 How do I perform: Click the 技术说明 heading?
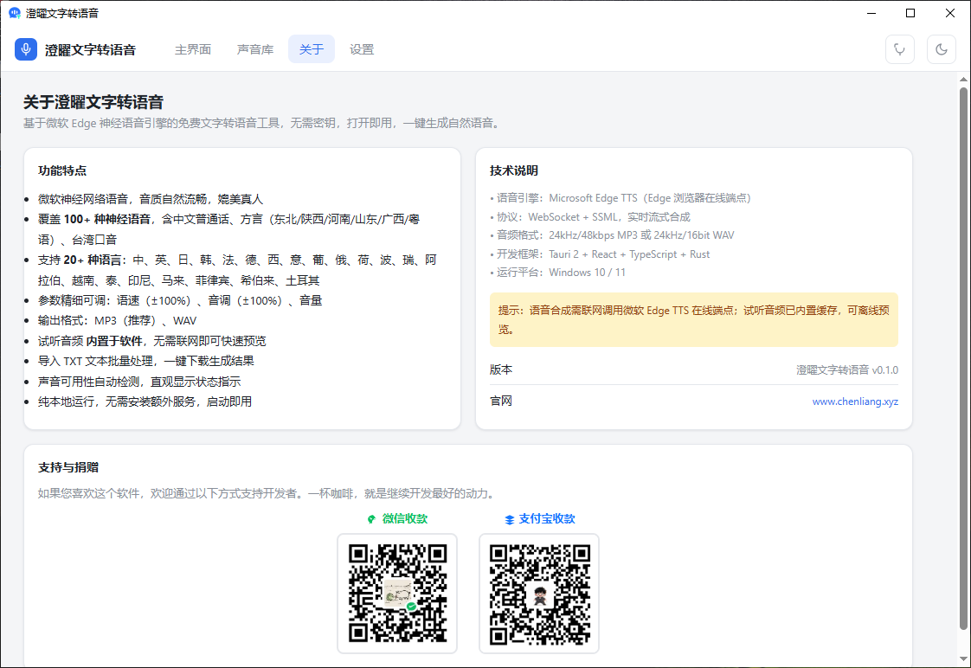coord(514,170)
